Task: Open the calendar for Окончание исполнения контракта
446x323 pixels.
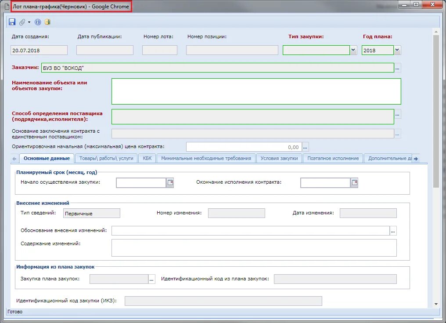Action: coord(354,182)
